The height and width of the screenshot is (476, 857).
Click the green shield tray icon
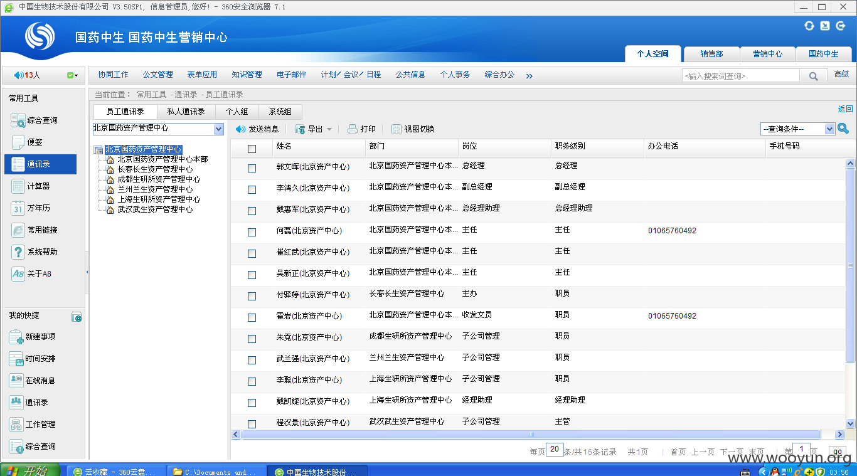pyautogui.click(x=821, y=471)
